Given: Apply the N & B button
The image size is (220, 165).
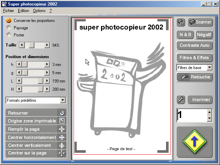Looking at the screenshot, I should coord(185,35).
